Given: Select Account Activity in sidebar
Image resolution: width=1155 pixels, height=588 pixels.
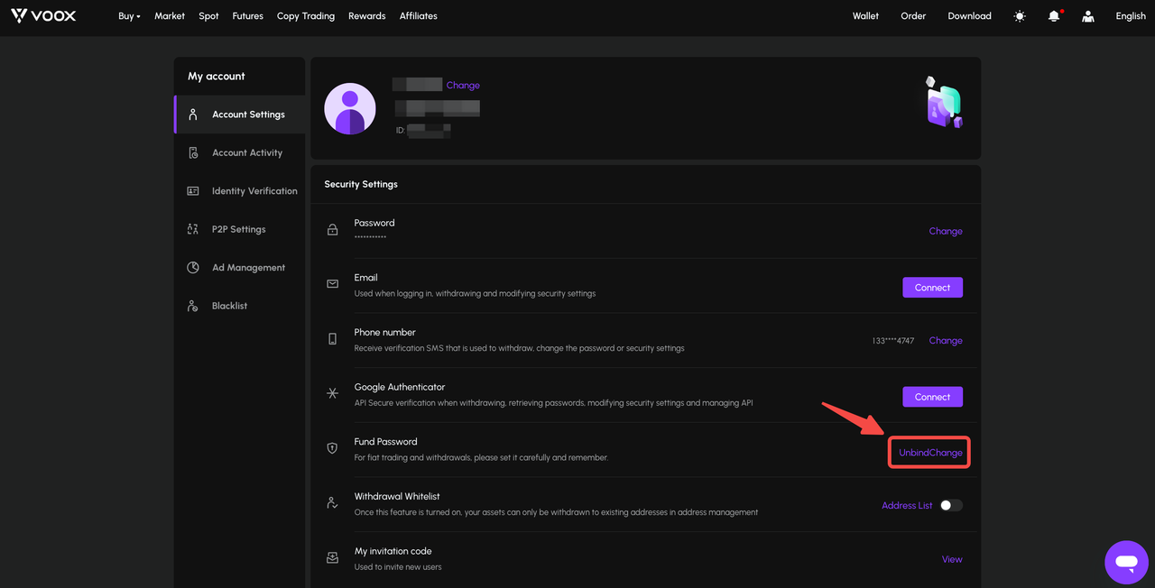Looking at the screenshot, I should [240, 152].
